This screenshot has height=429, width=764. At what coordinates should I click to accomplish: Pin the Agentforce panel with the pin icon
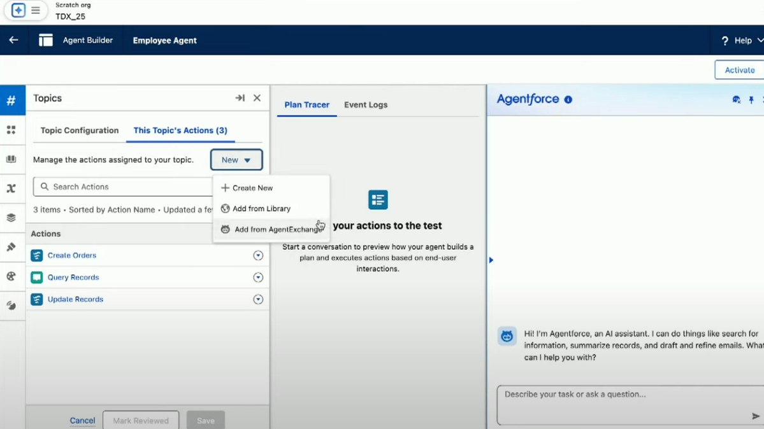coord(751,99)
